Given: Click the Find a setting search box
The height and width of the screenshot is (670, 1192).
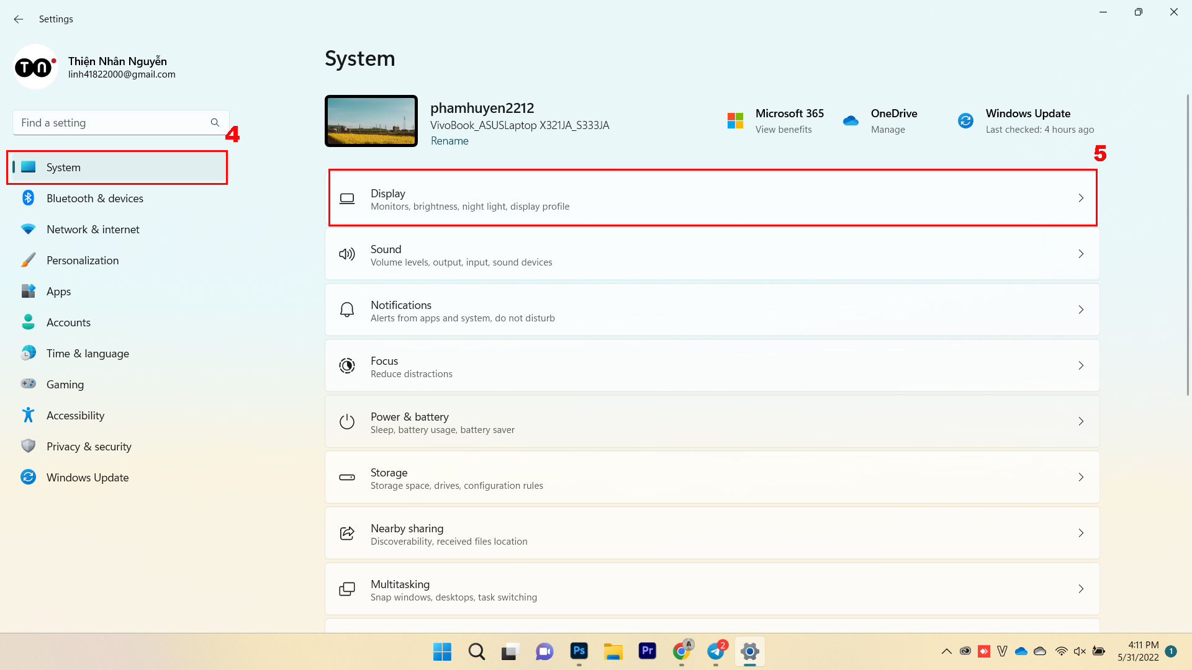Looking at the screenshot, I should 121,123.
